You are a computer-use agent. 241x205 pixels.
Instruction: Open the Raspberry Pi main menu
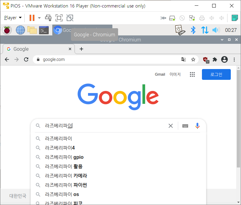point(7,30)
